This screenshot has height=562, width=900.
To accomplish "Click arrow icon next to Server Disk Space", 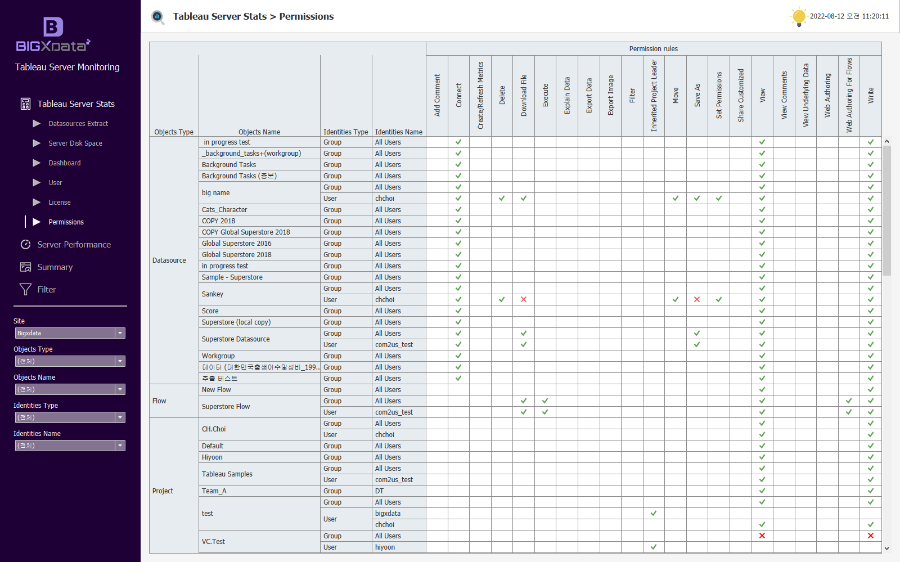I will click(x=37, y=143).
